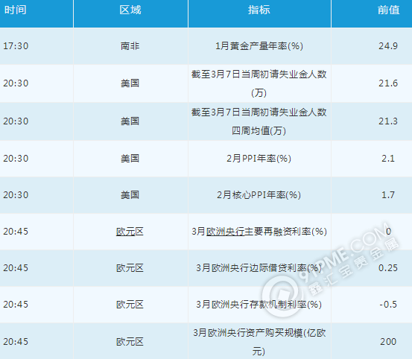Click the 17:30 time cell

pyautogui.click(x=16, y=46)
